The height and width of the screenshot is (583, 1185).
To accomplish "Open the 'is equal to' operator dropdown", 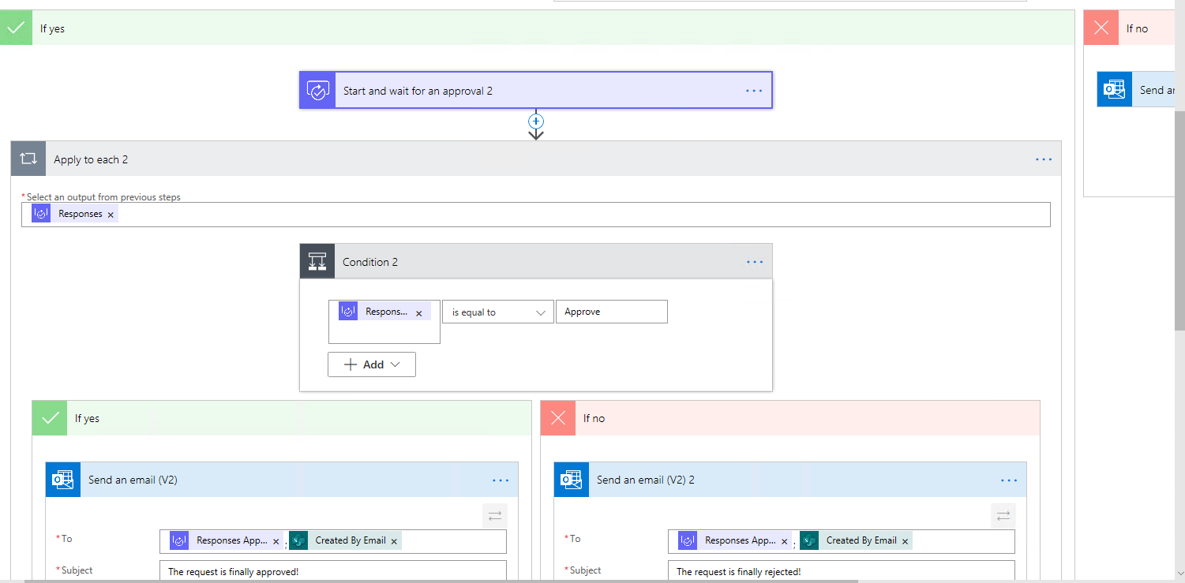I will (498, 312).
